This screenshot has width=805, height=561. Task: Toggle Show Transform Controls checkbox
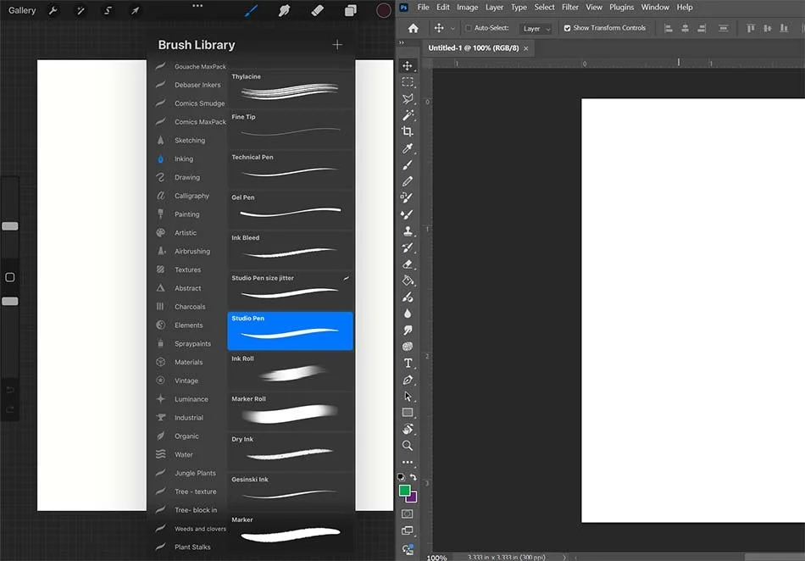point(567,28)
